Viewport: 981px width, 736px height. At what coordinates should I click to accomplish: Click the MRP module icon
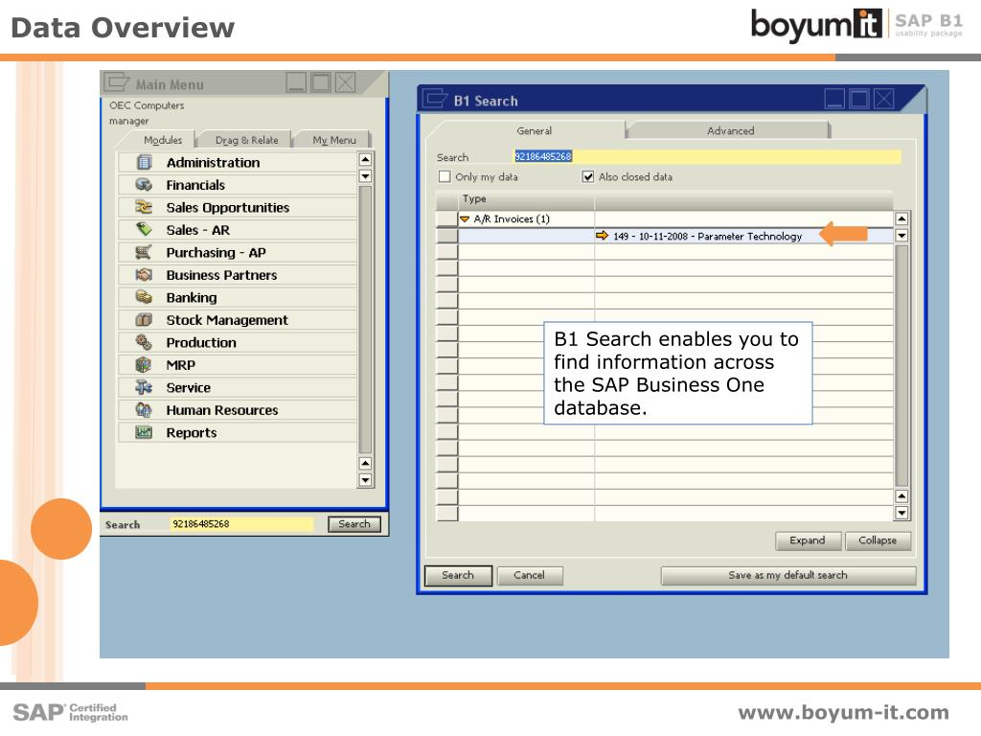144,365
